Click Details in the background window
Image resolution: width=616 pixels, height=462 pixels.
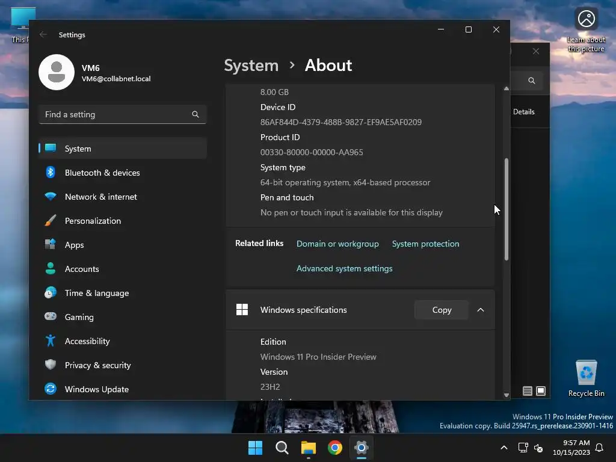point(524,111)
